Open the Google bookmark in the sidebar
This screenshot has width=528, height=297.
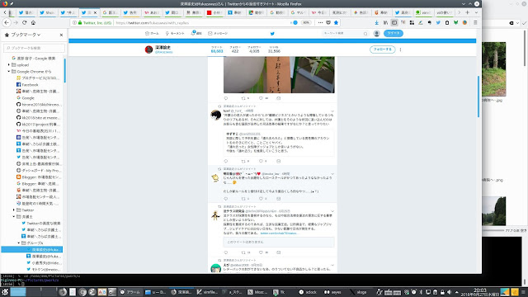[26, 97]
